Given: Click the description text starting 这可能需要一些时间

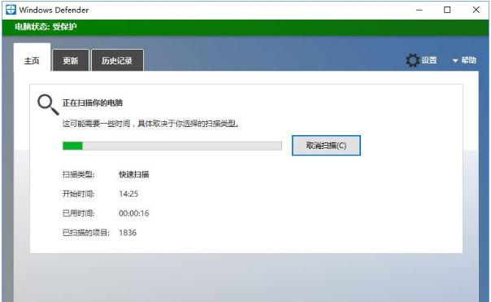Looking at the screenshot, I should pyautogui.click(x=151, y=124).
